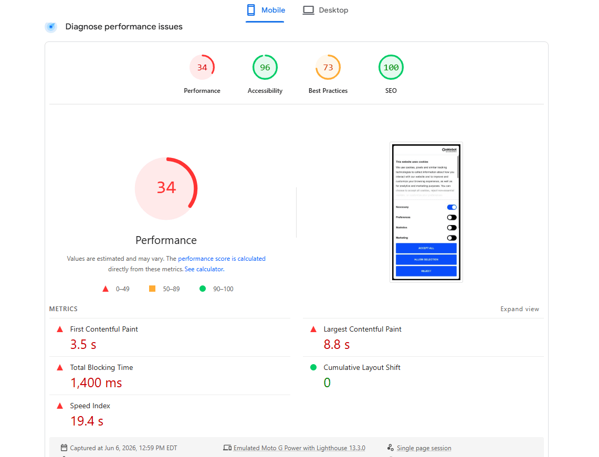Screen dimensions: 599x457
Task: Click the Best Practices label
Action: point(328,91)
